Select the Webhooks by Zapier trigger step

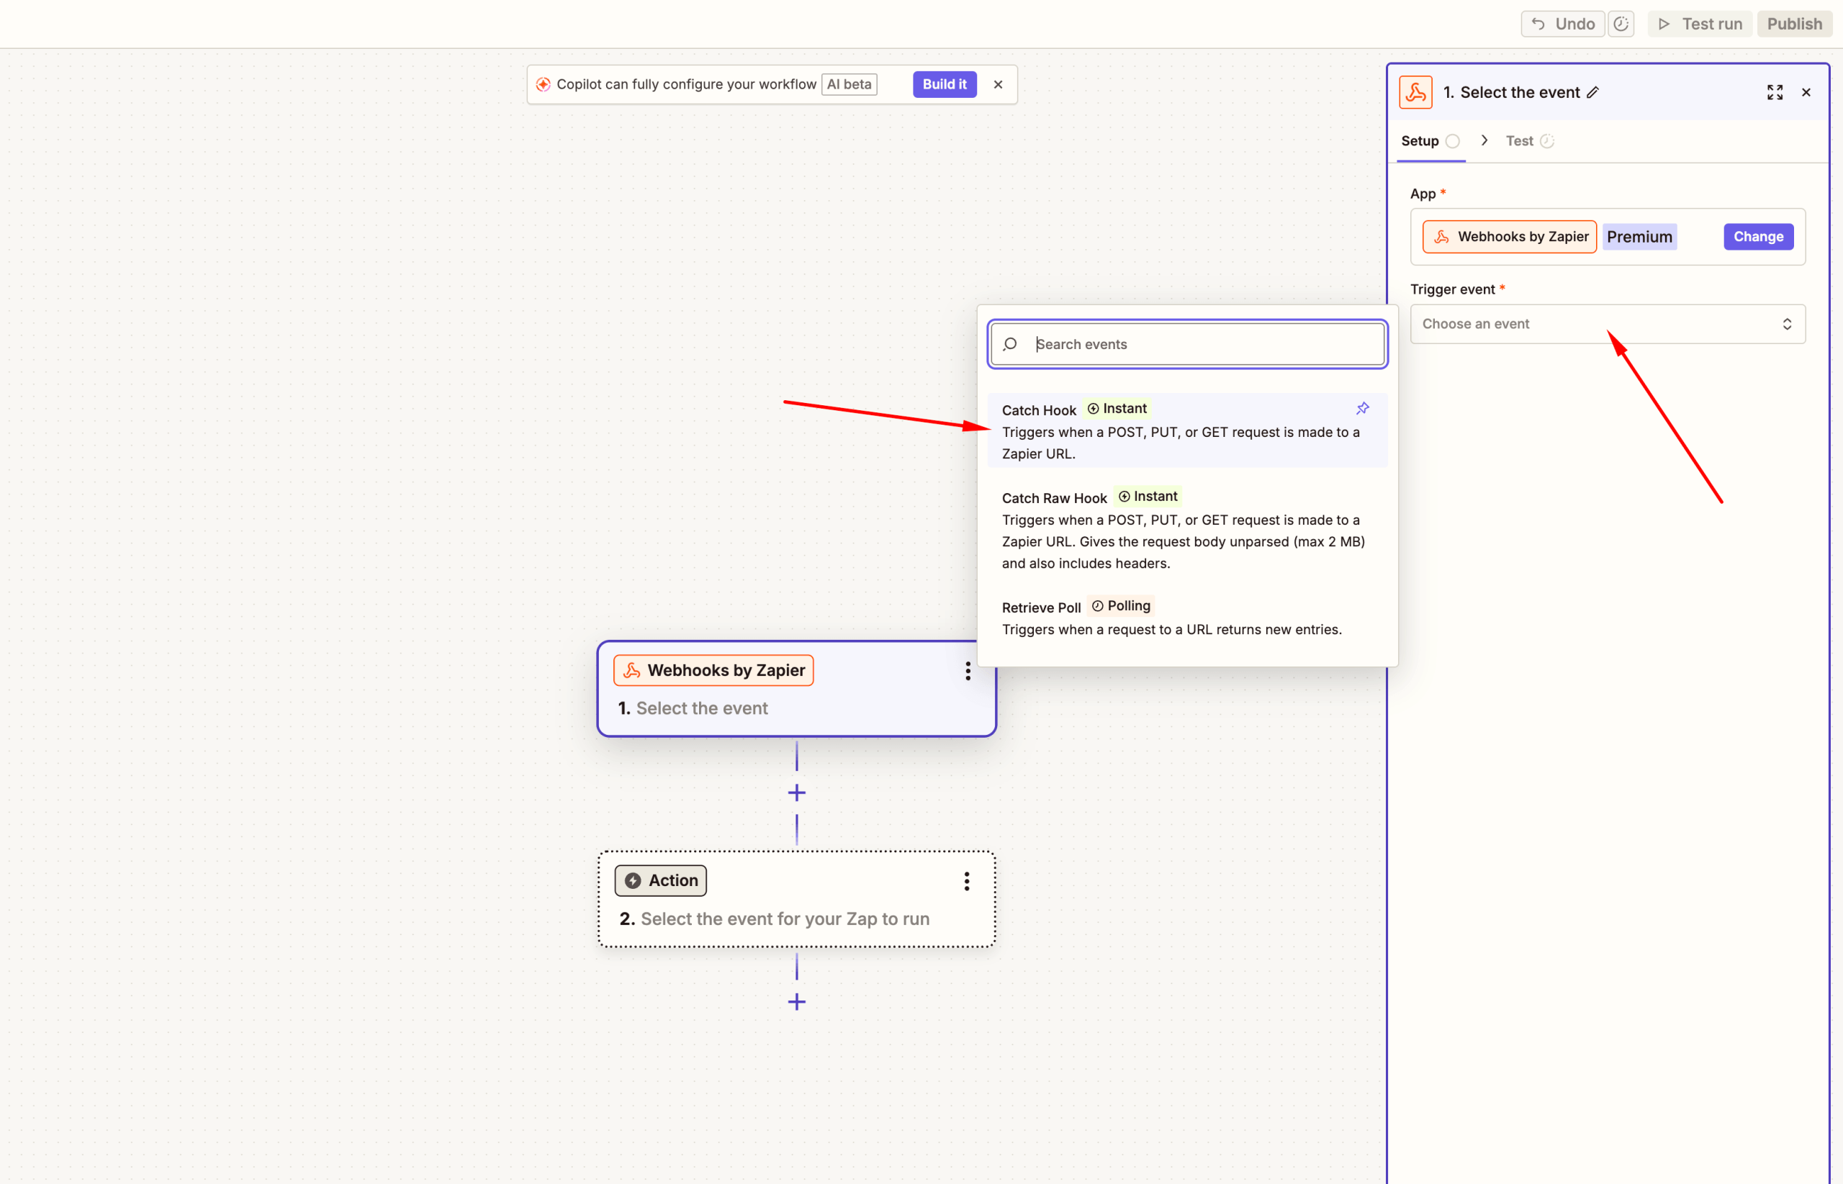point(796,689)
